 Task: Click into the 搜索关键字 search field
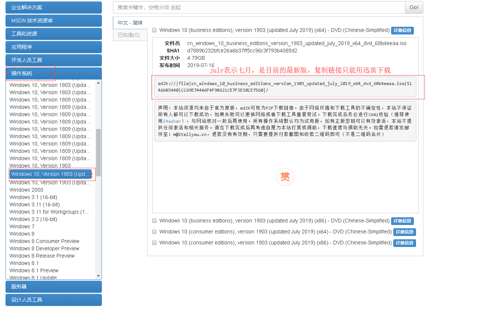click(259, 7)
